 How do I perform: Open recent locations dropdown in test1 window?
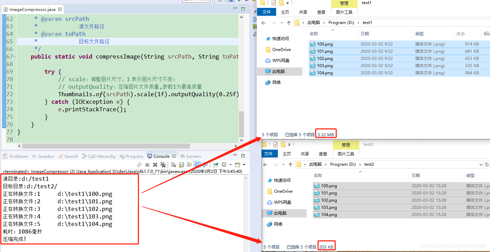[281, 23]
